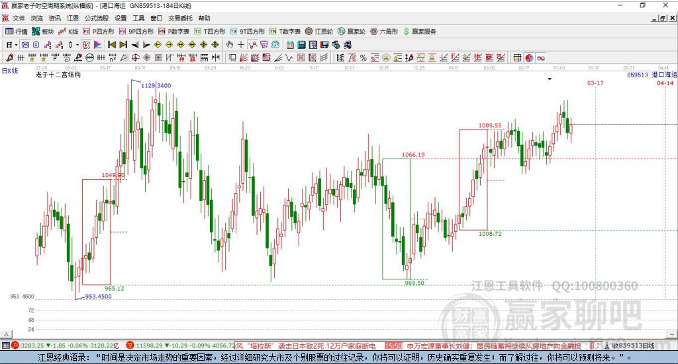Click the 老子十二宫结构 indicator label
This screenshot has width=678, height=364.
tap(58, 75)
